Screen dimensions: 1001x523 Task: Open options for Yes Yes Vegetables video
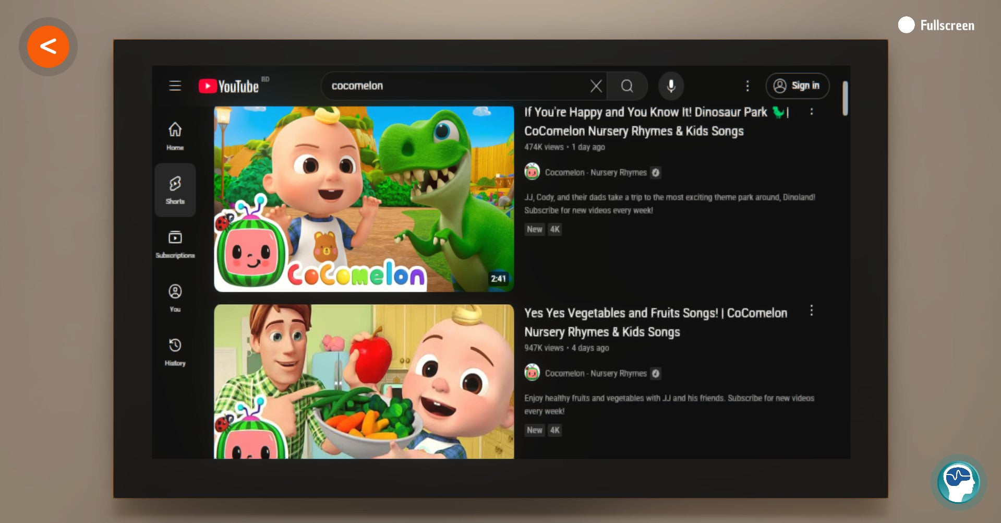click(x=811, y=311)
